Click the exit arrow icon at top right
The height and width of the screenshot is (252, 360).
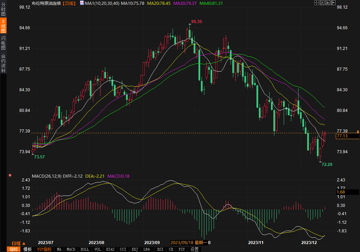point(333,3)
